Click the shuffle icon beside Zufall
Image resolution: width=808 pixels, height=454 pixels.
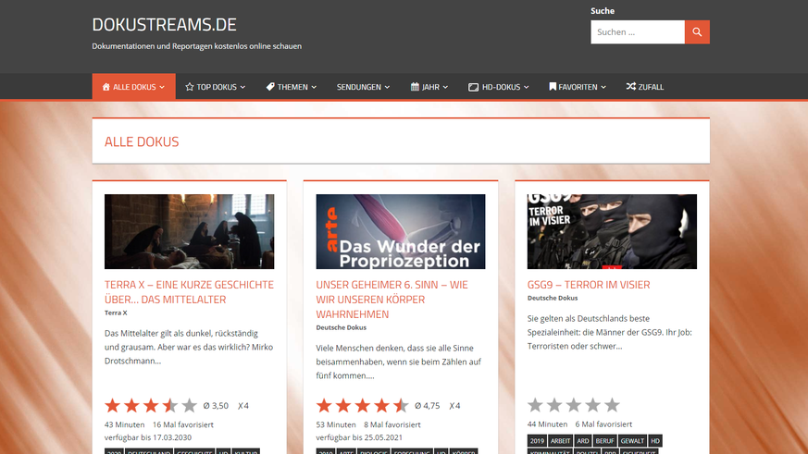(x=630, y=87)
